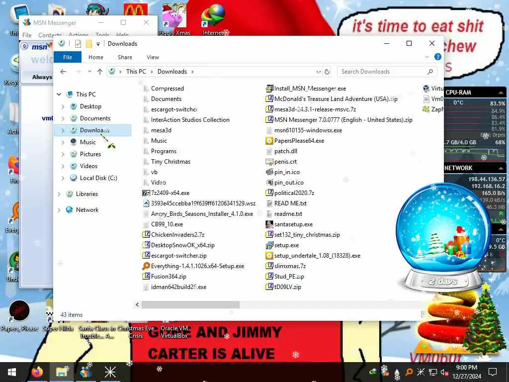Collapse the This PC tree node
509x382 pixels.
[59, 94]
